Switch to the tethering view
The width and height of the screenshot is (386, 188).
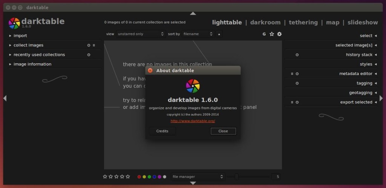[x=303, y=22]
